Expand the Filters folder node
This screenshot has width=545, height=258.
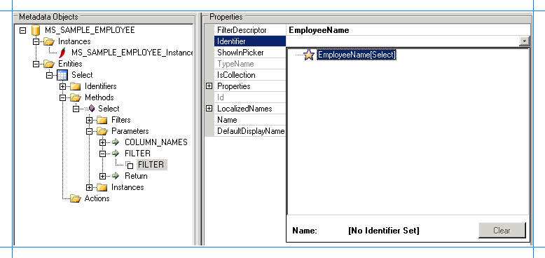90,121
